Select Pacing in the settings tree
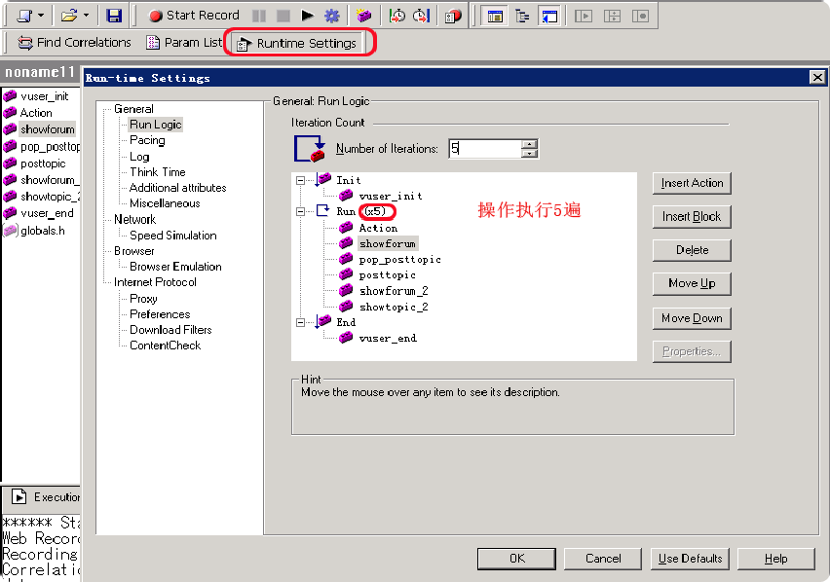Screen dimensions: 830x582 (147, 140)
